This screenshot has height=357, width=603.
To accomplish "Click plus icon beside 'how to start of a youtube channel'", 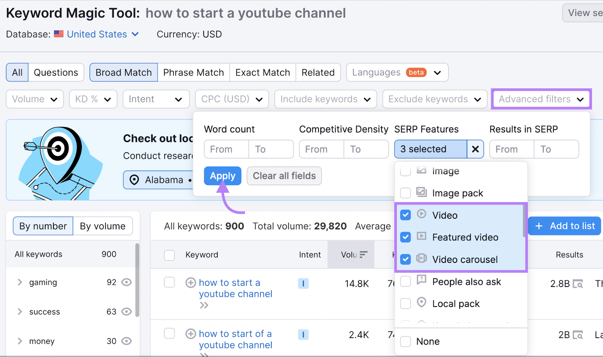I will click(x=191, y=334).
